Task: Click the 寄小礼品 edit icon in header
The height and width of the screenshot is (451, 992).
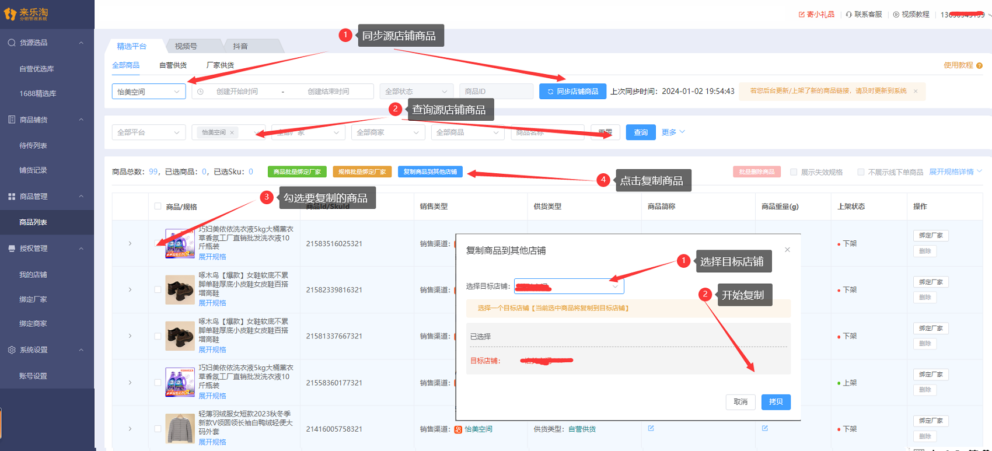Action: (802, 15)
